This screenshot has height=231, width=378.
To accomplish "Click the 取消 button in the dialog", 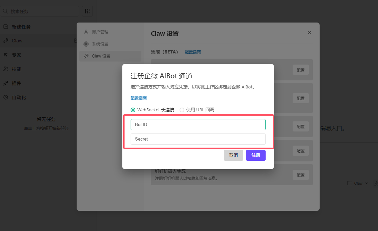I will pos(233,155).
